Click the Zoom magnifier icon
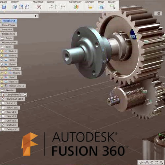The image size is (165, 165). pos(161,162)
